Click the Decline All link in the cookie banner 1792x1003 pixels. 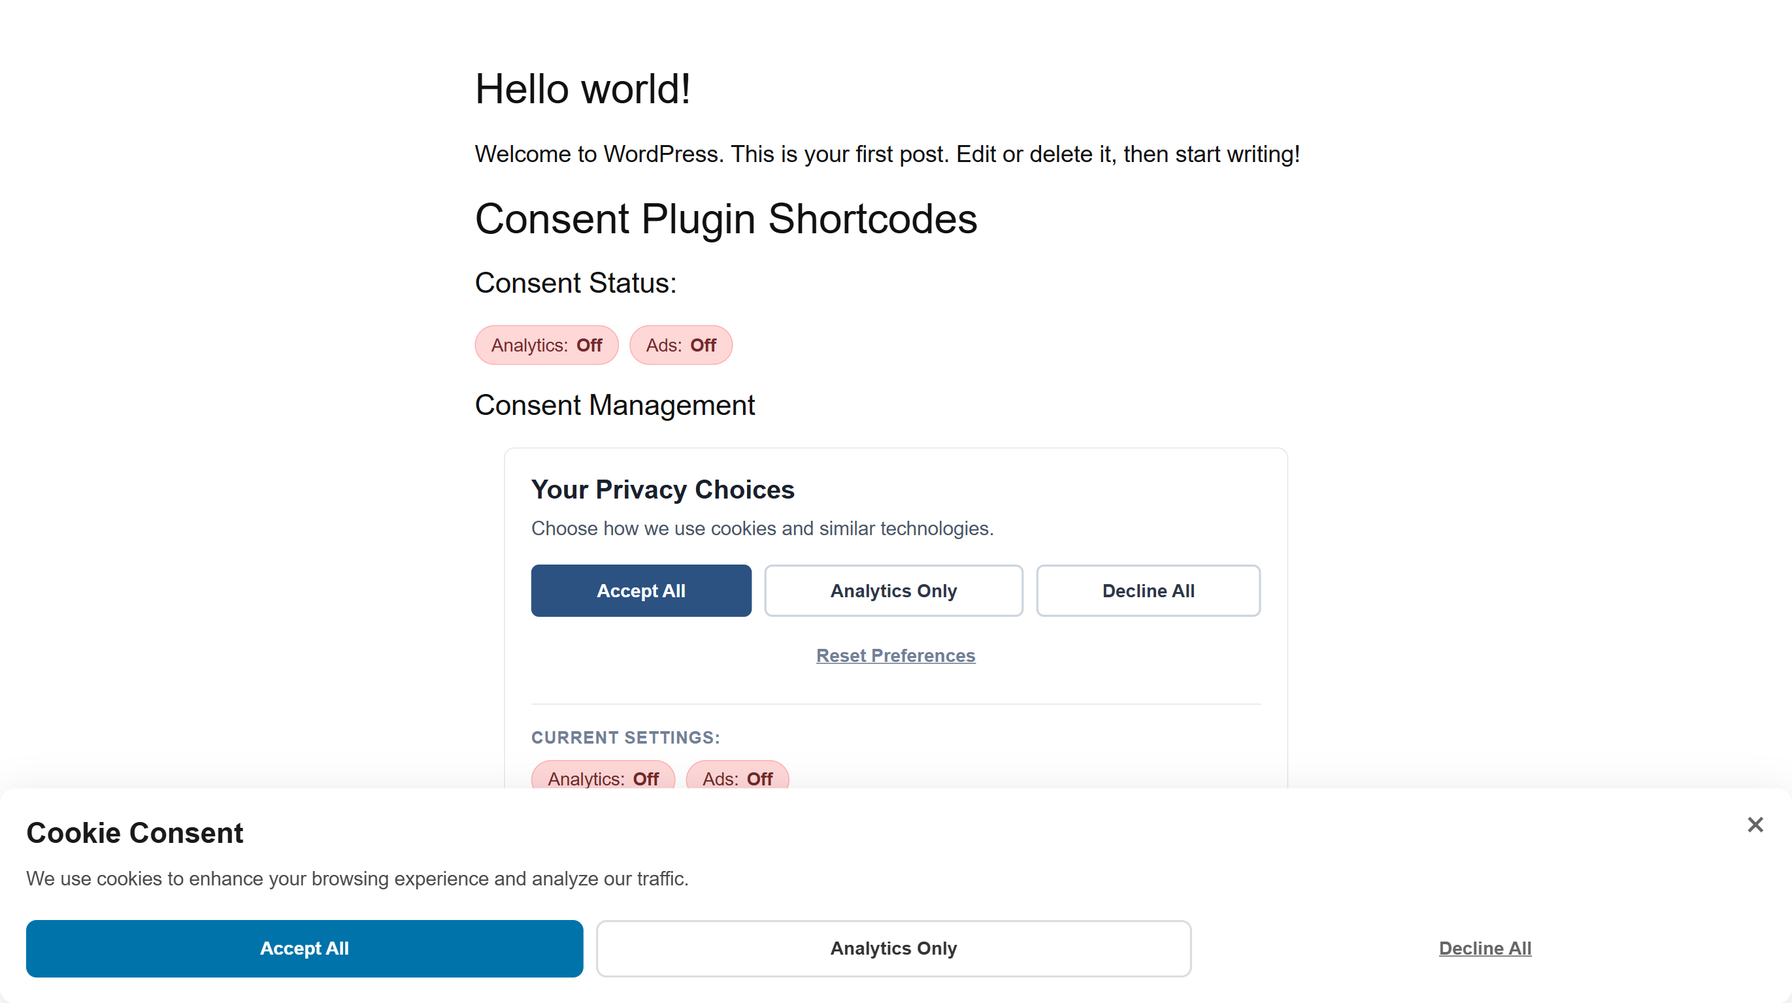click(x=1485, y=948)
